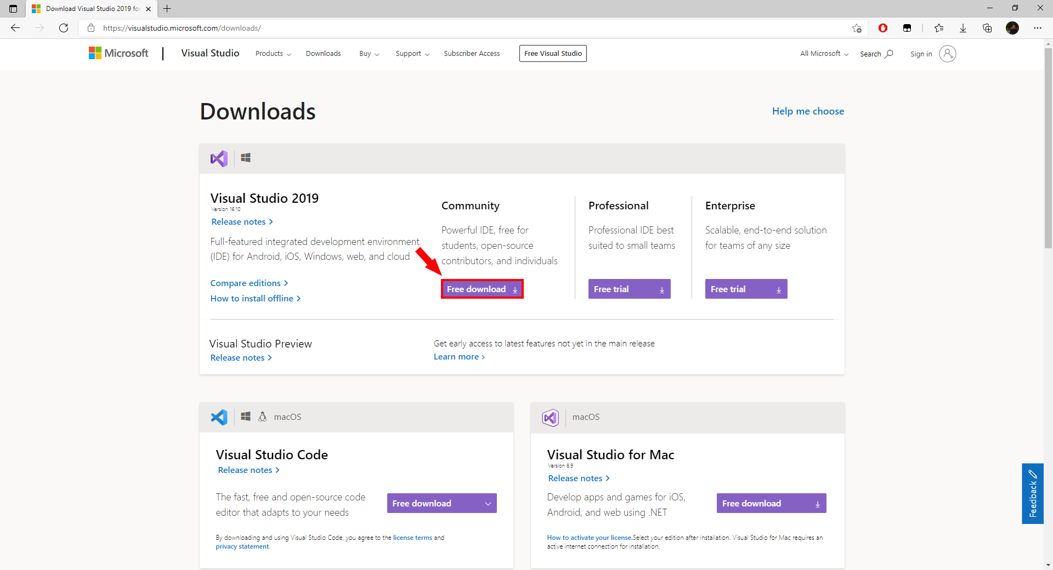Click the Visual Studio purple logo icon
The image size is (1053, 570).
tap(219, 159)
